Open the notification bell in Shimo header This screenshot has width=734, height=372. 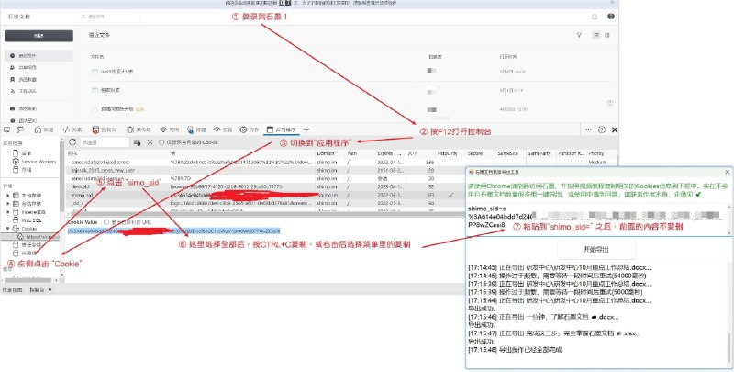[x=595, y=17]
